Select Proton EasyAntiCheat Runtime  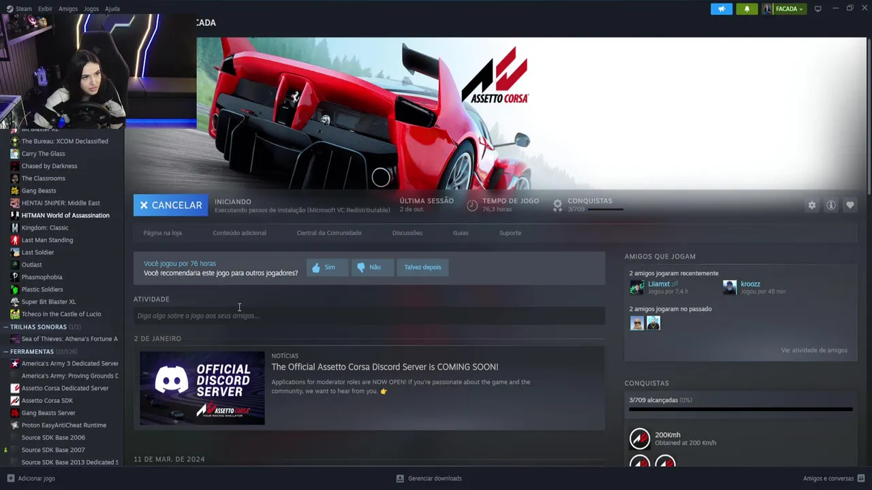click(x=64, y=425)
